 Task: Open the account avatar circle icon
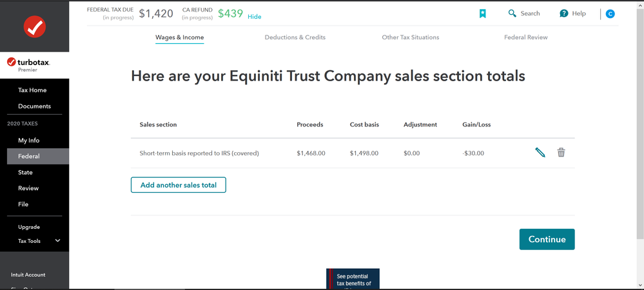point(610,14)
